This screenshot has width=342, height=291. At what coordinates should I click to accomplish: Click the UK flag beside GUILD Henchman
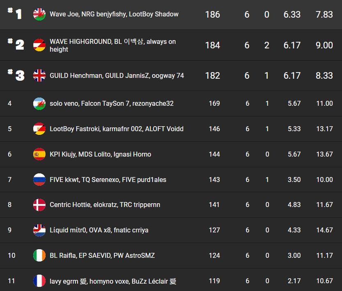point(39,75)
